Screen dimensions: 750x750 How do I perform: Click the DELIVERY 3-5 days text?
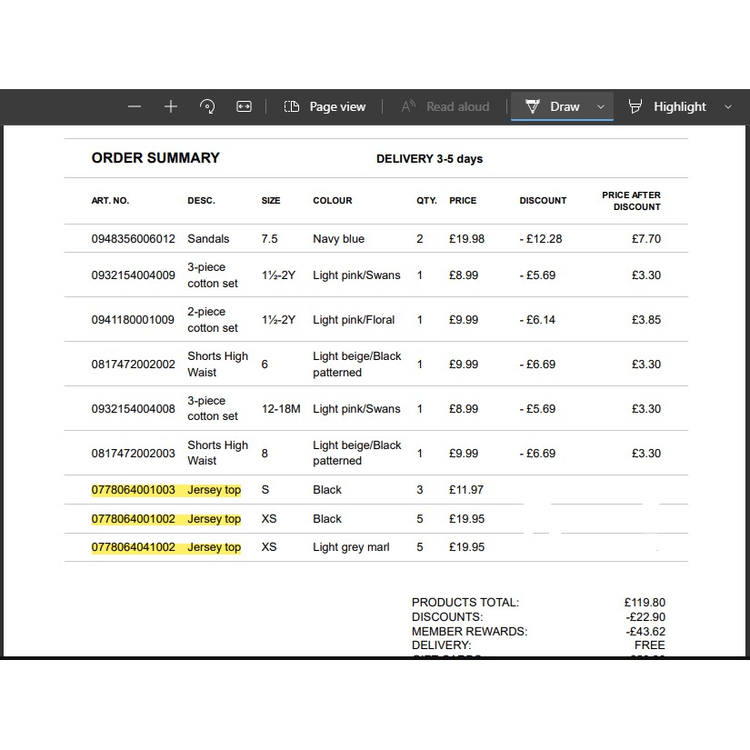429,159
